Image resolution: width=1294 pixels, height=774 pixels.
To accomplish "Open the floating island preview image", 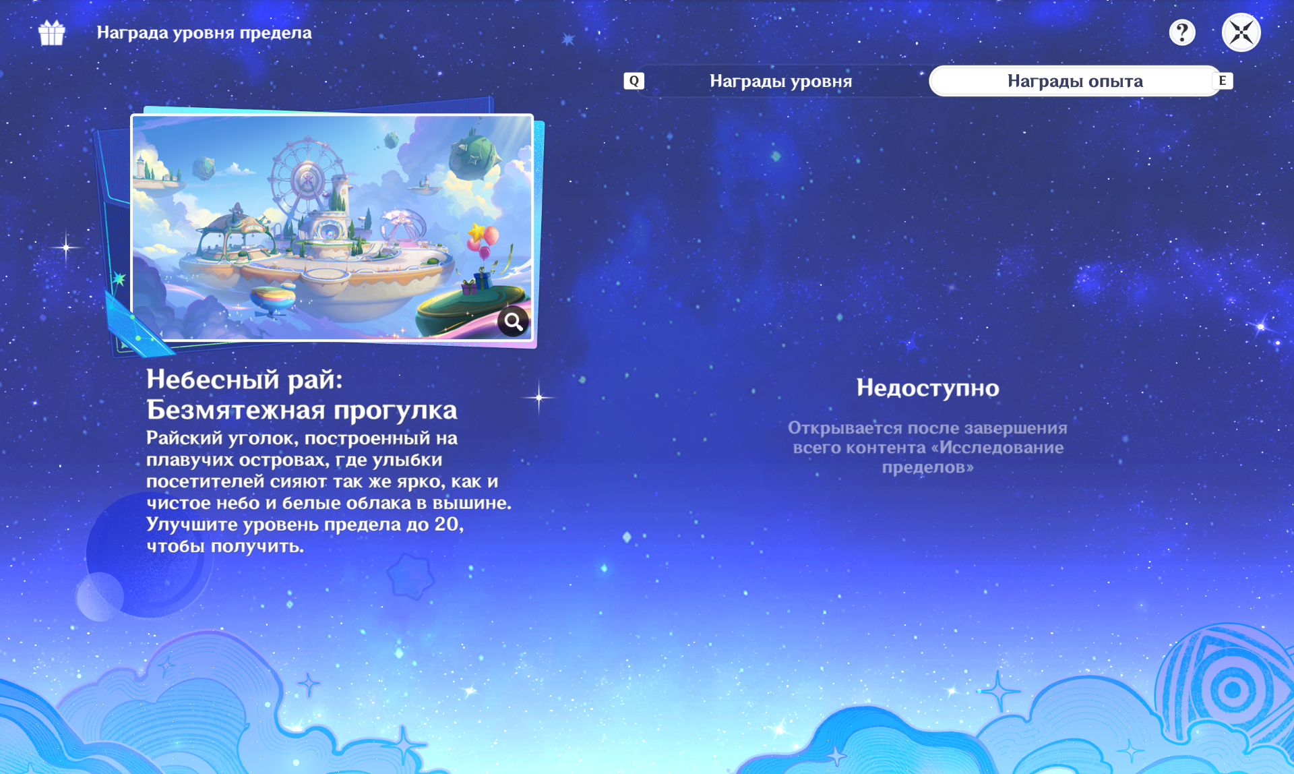I will click(332, 227).
